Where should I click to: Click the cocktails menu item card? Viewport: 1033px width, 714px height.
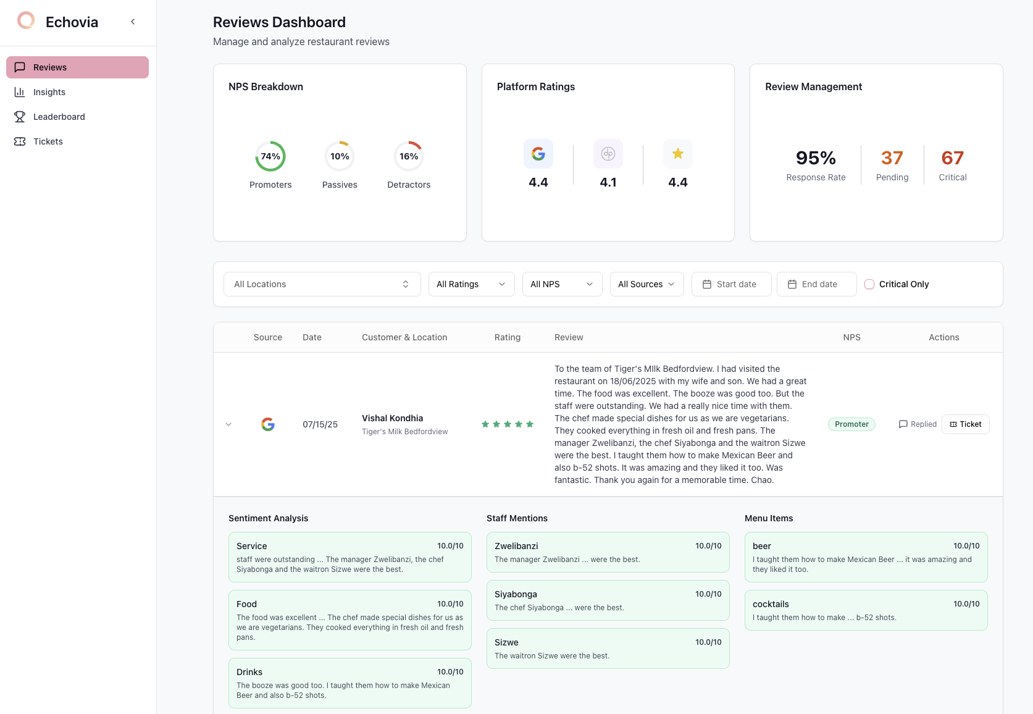click(x=866, y=610)
